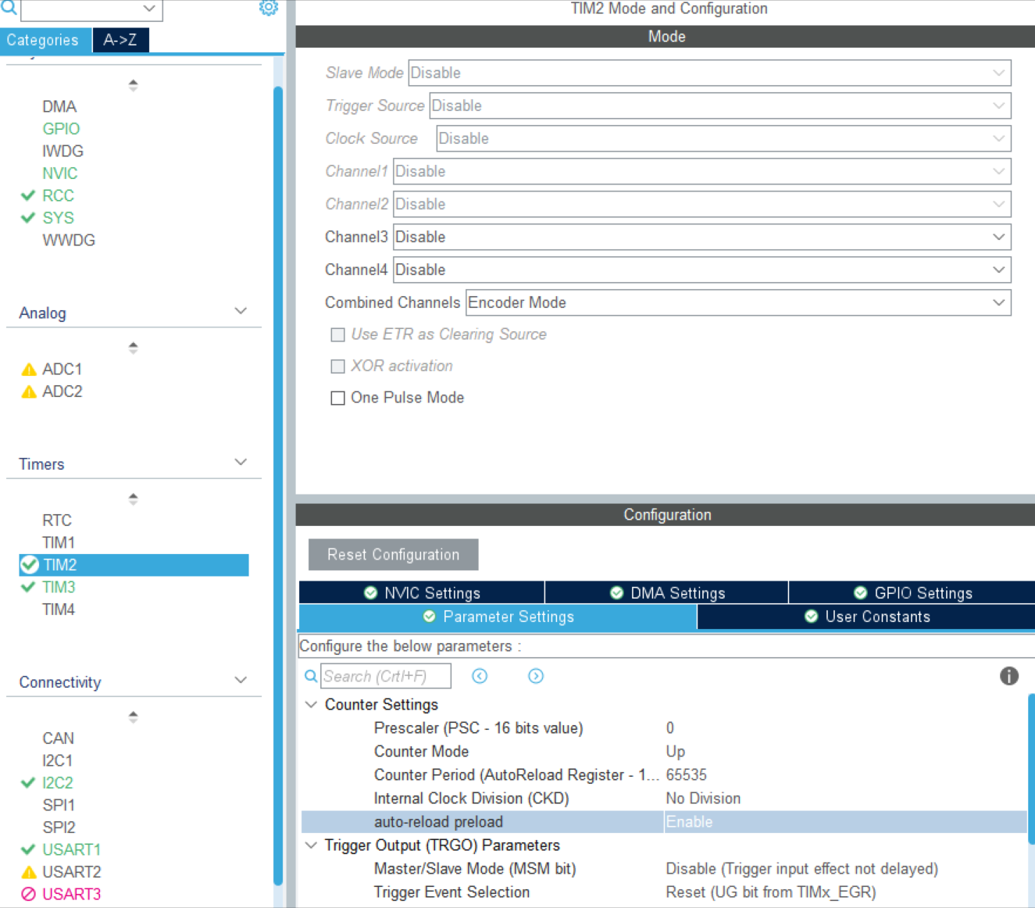The width and height of the screenshot is (1035, 908).
Task: Open the Channel3 dropdown
Action: pos(702,237)
